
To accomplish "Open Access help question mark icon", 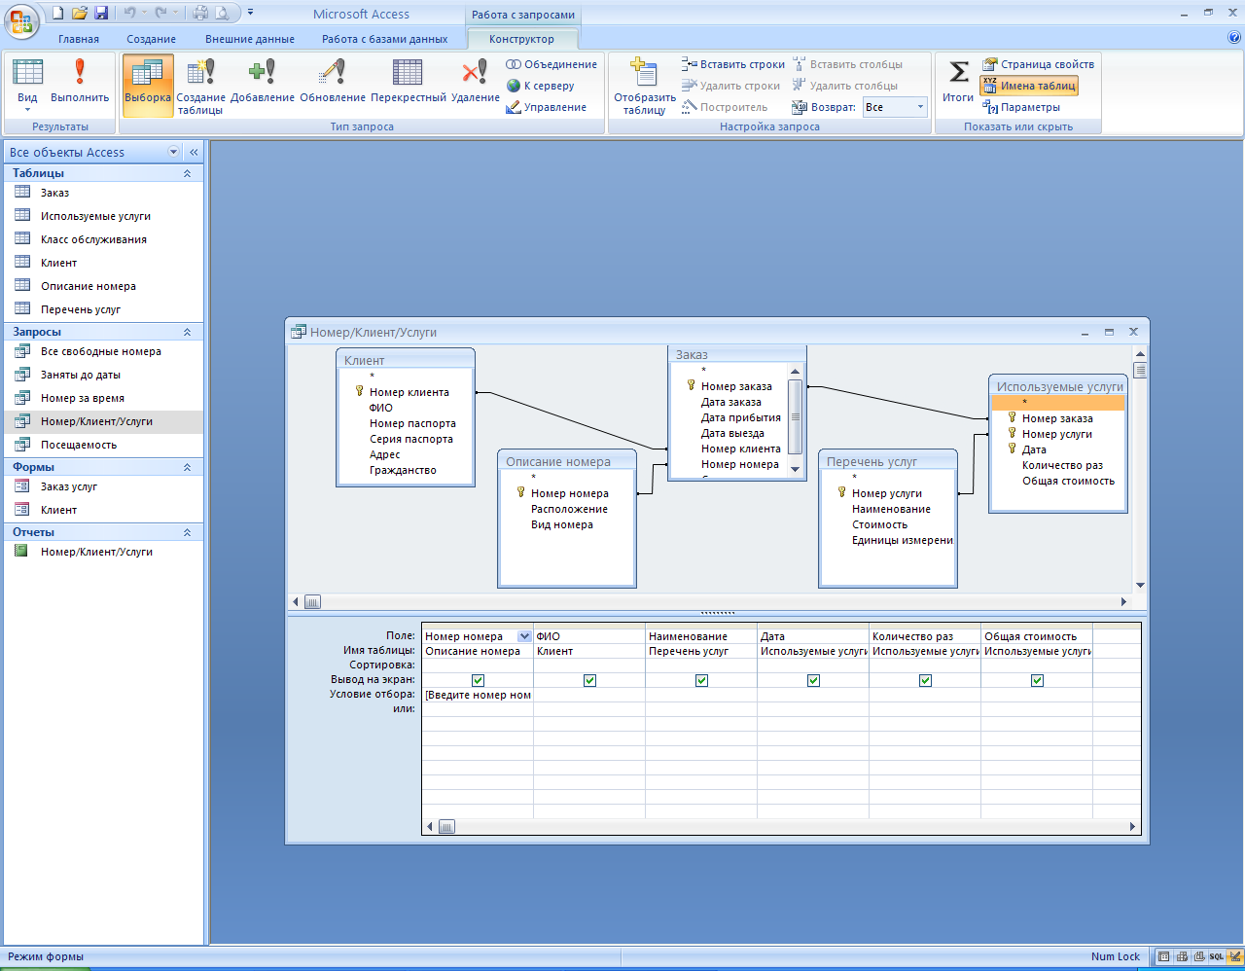I will (x=1234, y=38).
